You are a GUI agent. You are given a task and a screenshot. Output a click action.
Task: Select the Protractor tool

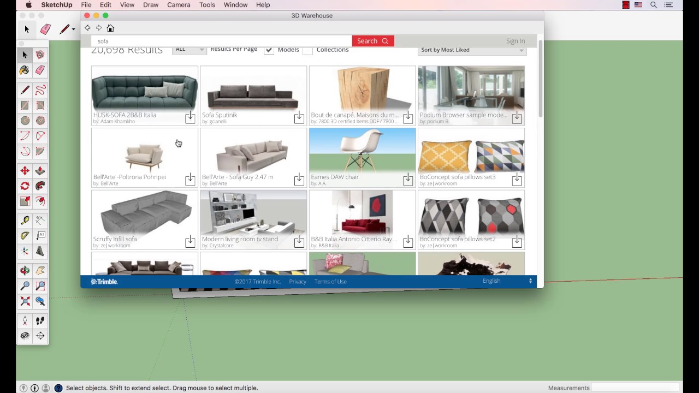pyautogui.click(x=25, y=236)
